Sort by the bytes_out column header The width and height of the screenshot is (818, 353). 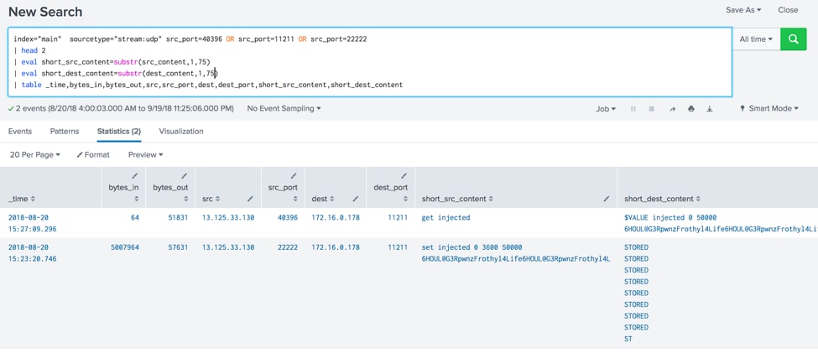click(170, 193)
